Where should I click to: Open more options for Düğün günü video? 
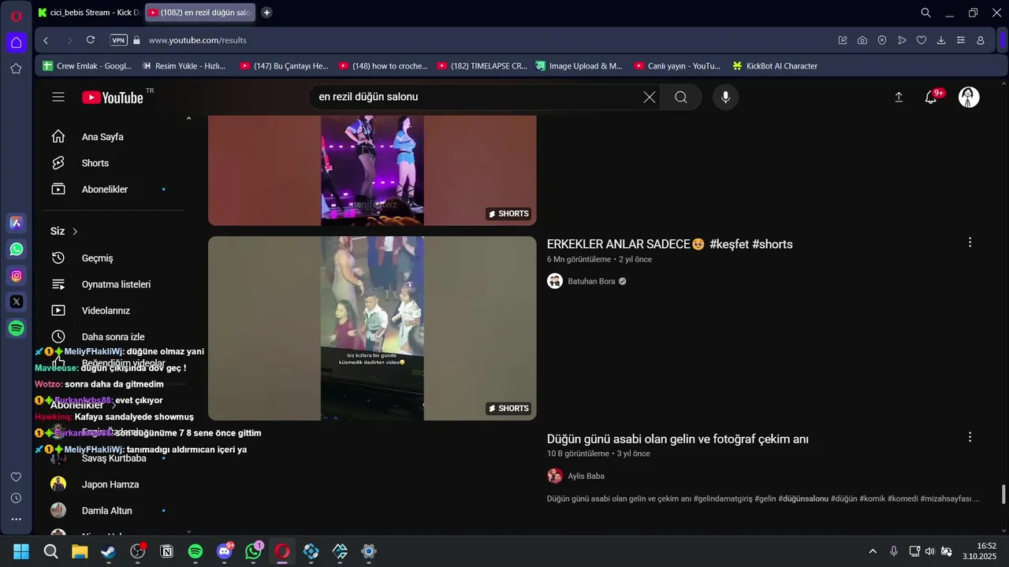pos(970,437)
